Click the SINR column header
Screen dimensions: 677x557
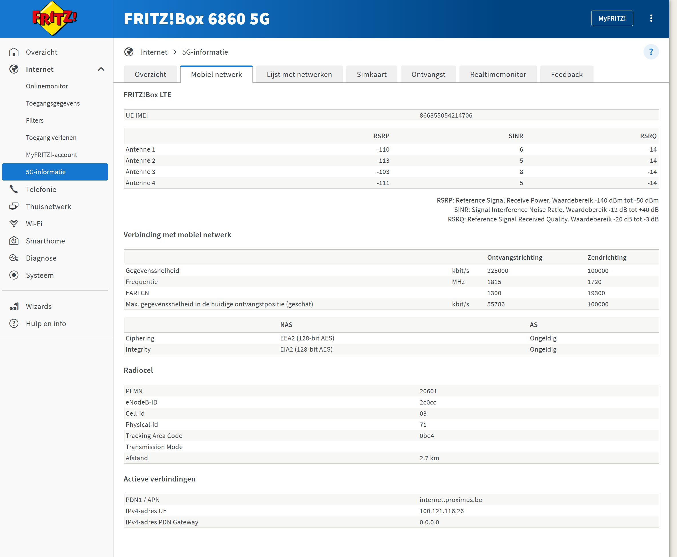pos(516,136)
